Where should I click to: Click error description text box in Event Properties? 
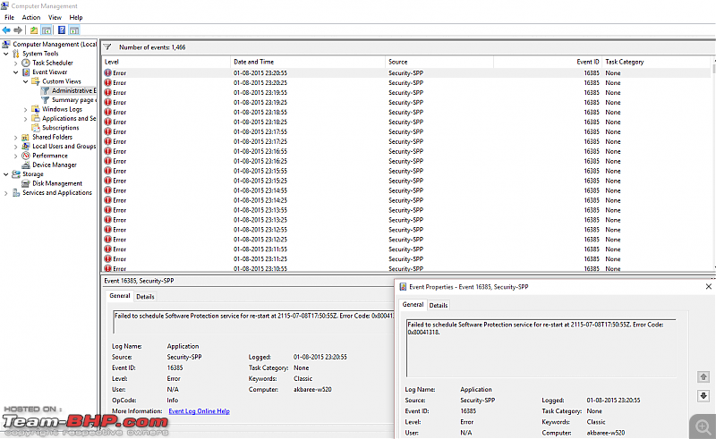541,348
